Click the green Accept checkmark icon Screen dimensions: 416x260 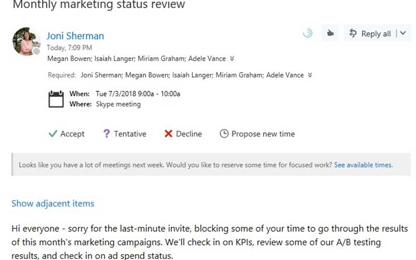click(x=52, y=134)
